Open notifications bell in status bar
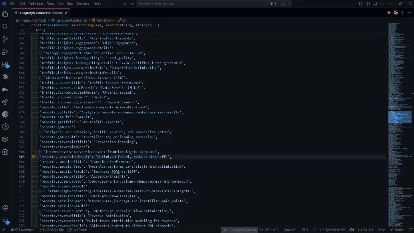The width and height of the screenshot is (414, 233). coord(411,230)
